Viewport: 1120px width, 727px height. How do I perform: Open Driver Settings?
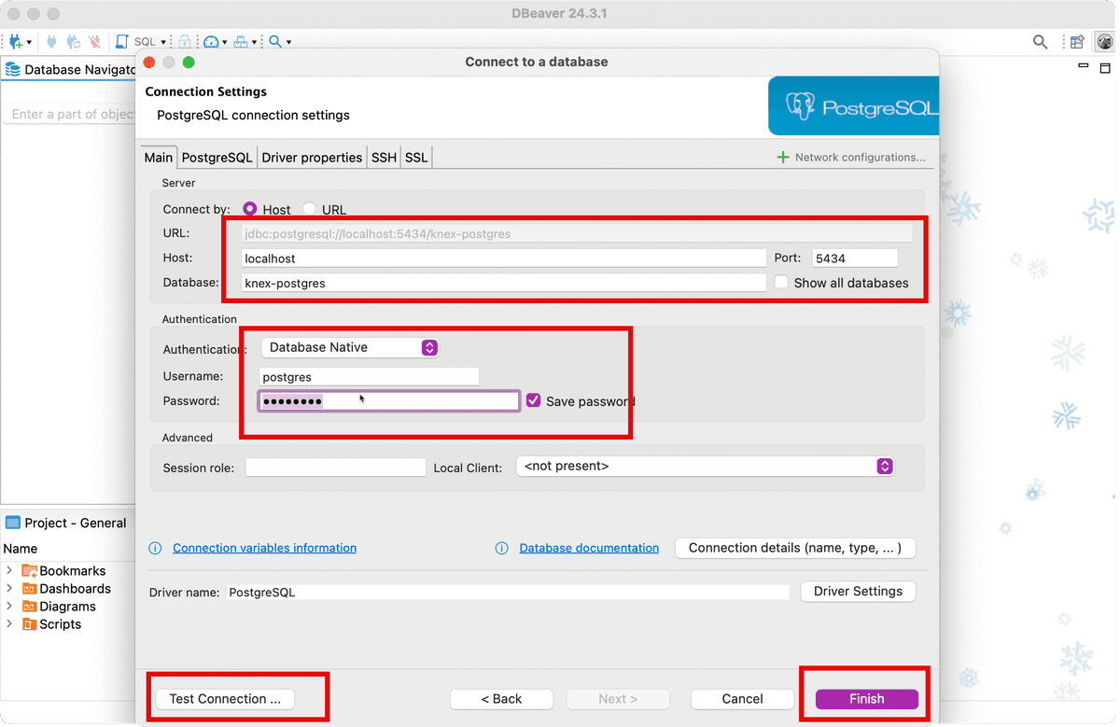point(858,592)
